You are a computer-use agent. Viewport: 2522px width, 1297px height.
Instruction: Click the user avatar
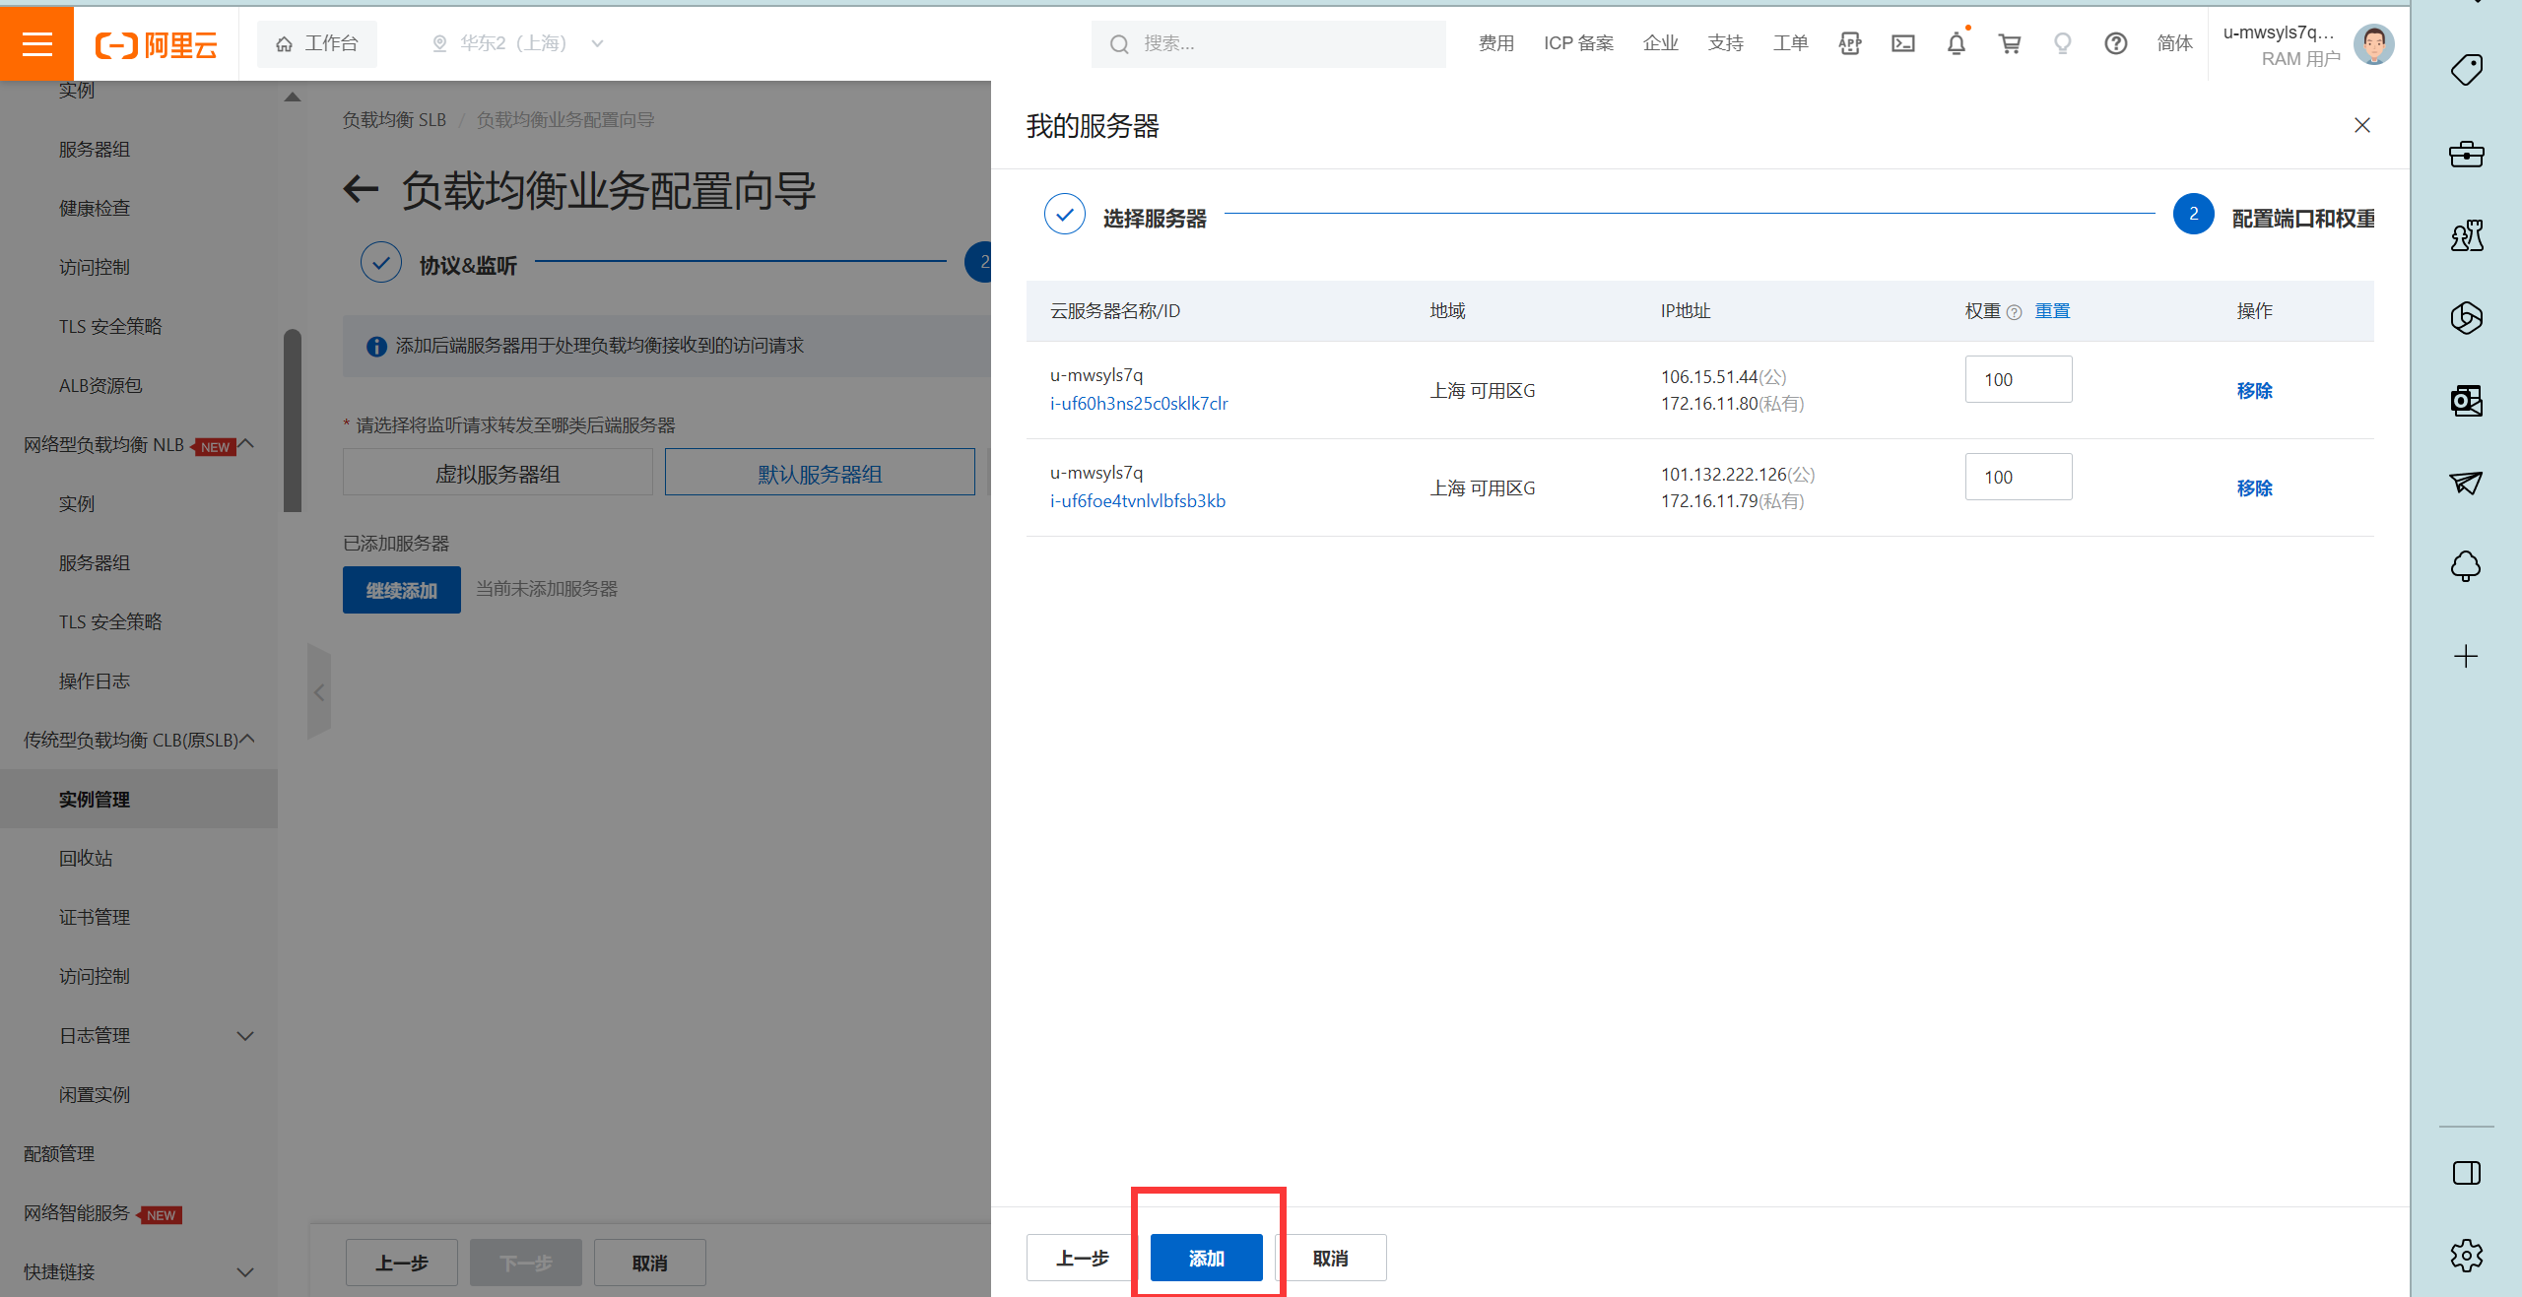coord(2374,44)
